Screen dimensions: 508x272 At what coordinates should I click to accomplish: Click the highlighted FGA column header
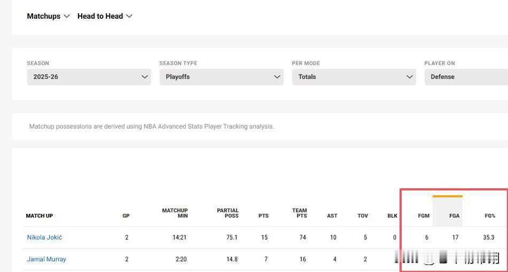pyautogui.click(x=454, y=216)
